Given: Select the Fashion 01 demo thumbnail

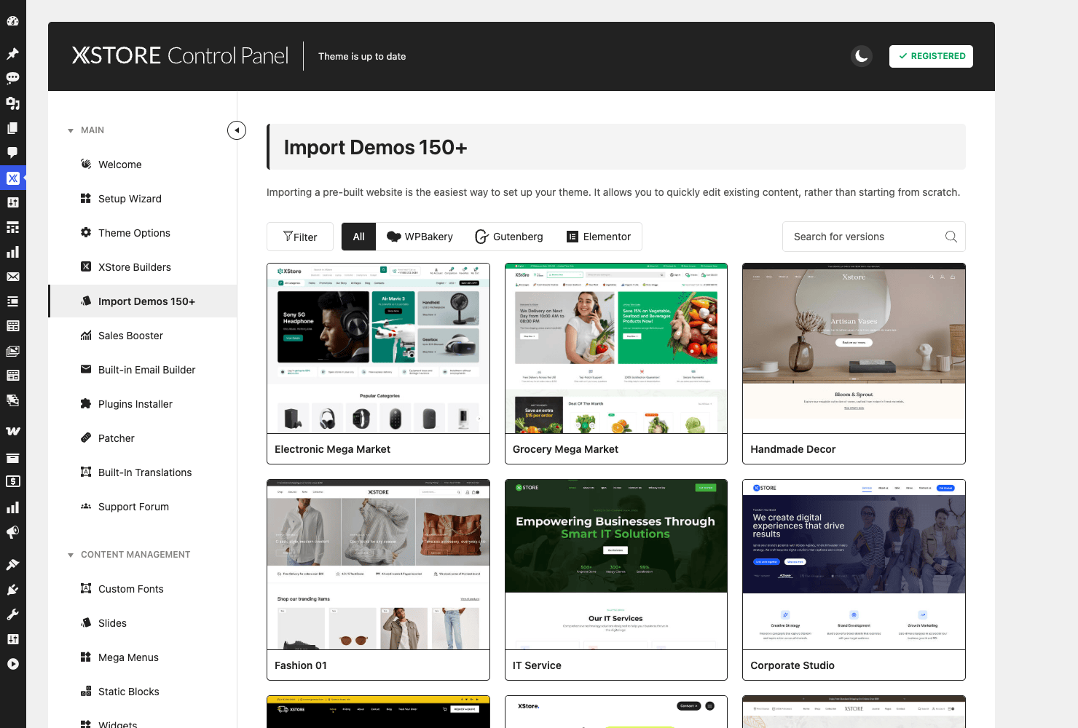Looking at the screenshot, I should [378, 564].
